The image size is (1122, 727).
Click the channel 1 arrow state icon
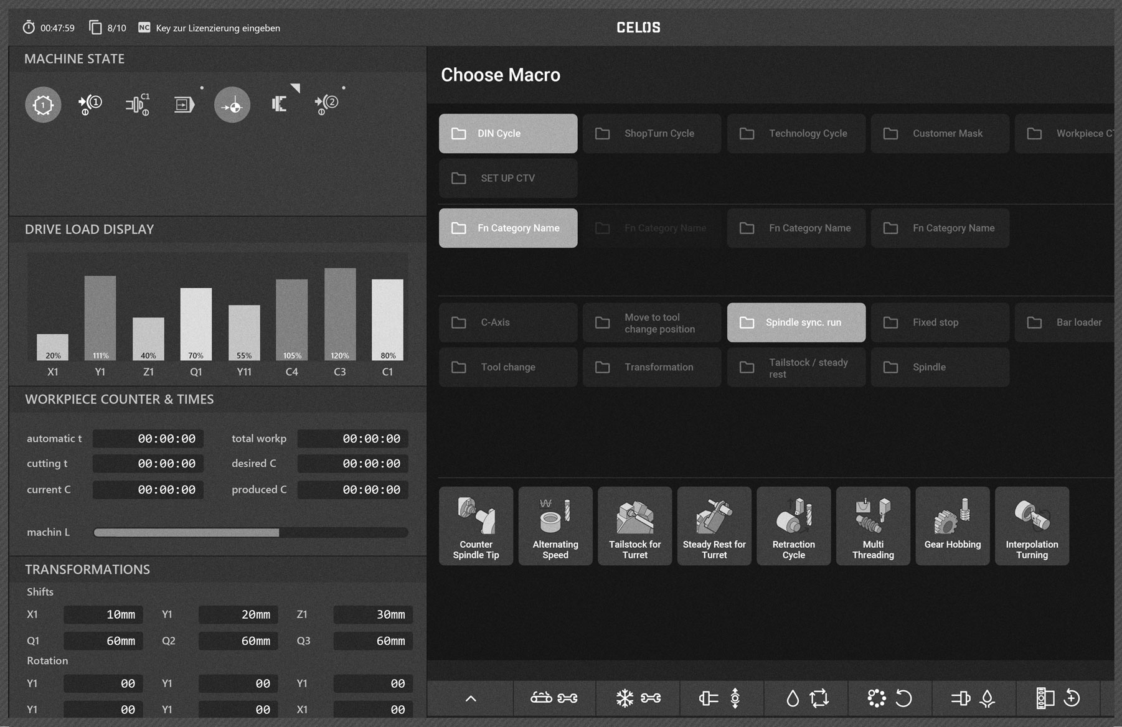pyautogui.click(x=90, y=105)
